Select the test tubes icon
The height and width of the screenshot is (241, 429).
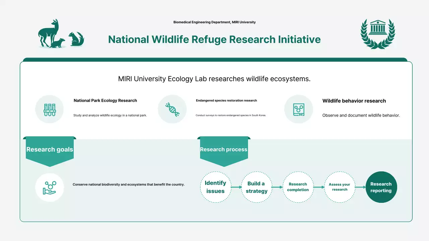pyautogui.click(x=49, y=109)
